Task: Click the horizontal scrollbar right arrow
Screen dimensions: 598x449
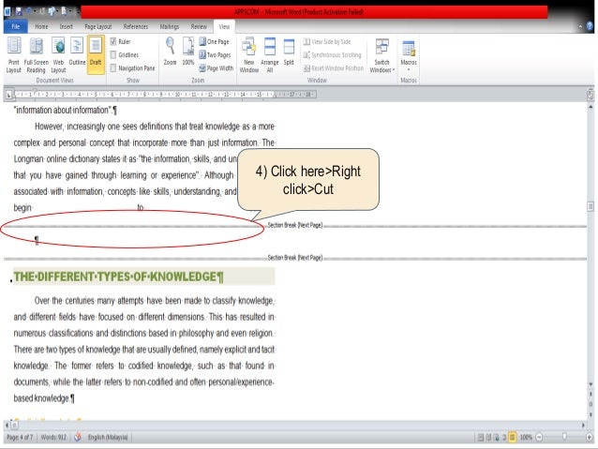Action: [583, 425]
